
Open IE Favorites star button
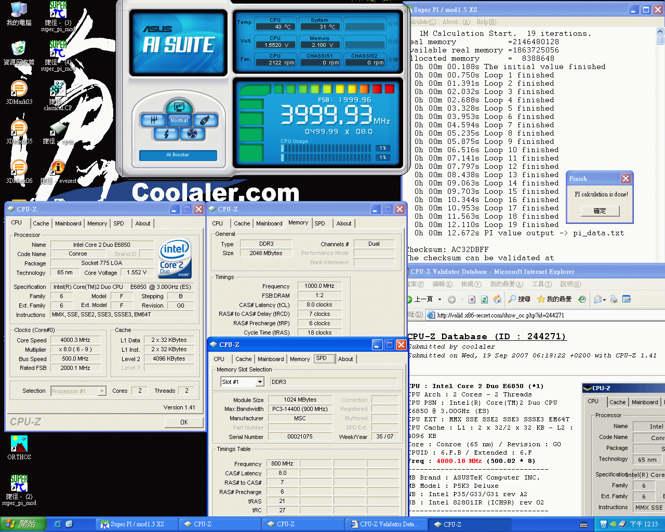click(x=554, y=299)
